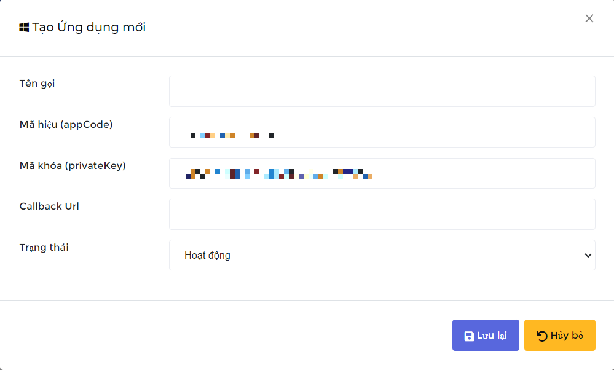This screenshot has height=370, width=614.
Task: Click into the Mã hiệu (appCode) field
Action: pyautogui.click(x=382, y=132)
